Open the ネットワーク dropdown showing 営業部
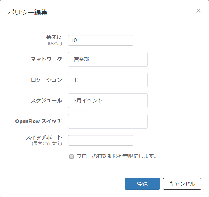Screen dimensions: 209x197 pos(108,59)
